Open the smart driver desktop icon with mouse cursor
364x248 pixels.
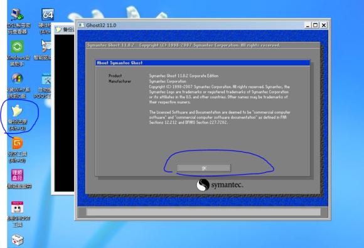(x=46, y=46)
